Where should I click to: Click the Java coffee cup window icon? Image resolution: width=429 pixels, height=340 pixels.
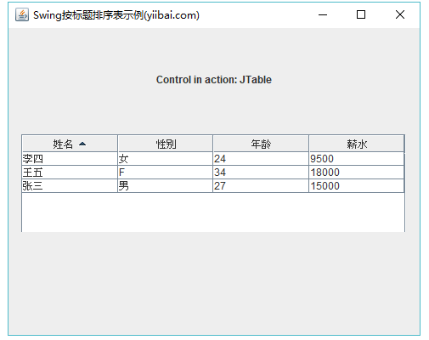tap(22, 14)
